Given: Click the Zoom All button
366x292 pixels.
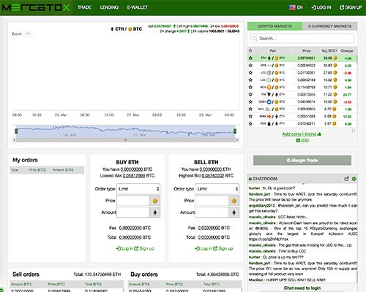Looking at the screenshot, I should (28, 34).
